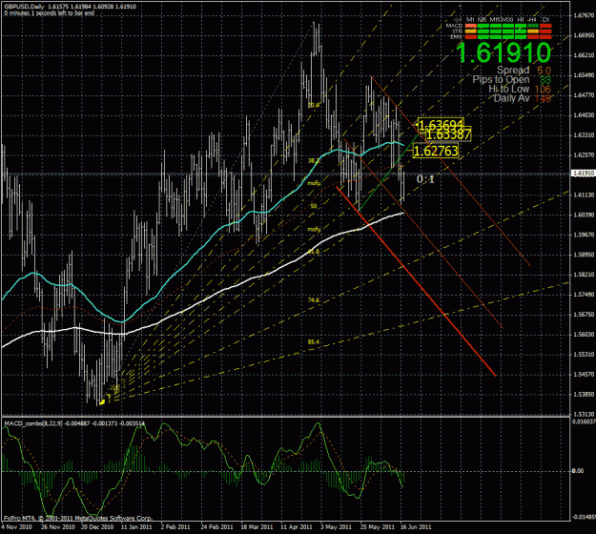Click the MACD signal cell for M1

click(x=470, y=26)
